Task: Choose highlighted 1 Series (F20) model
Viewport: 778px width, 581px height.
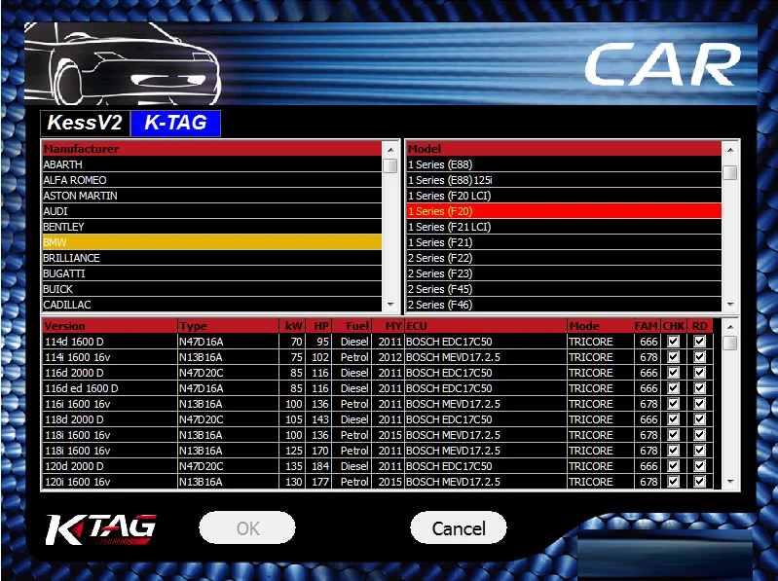Action: (x=564, y=211)
